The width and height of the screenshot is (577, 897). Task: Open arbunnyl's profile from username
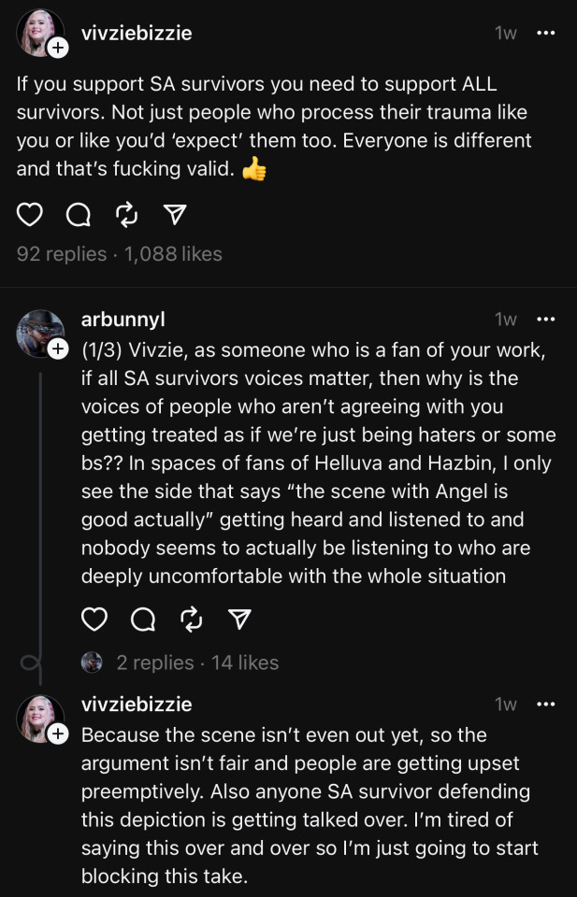click(x=123, y=319)
